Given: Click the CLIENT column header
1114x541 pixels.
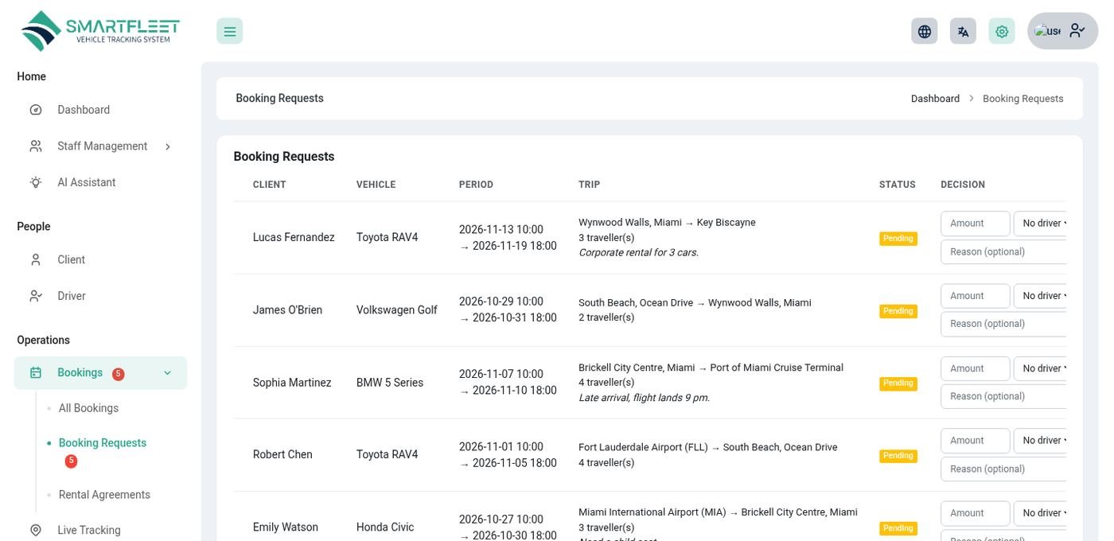Looking at the screenshot, I should click(x=270, y=185).
